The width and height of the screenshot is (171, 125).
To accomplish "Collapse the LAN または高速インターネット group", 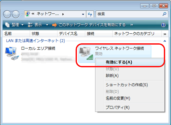I will 165,41.
